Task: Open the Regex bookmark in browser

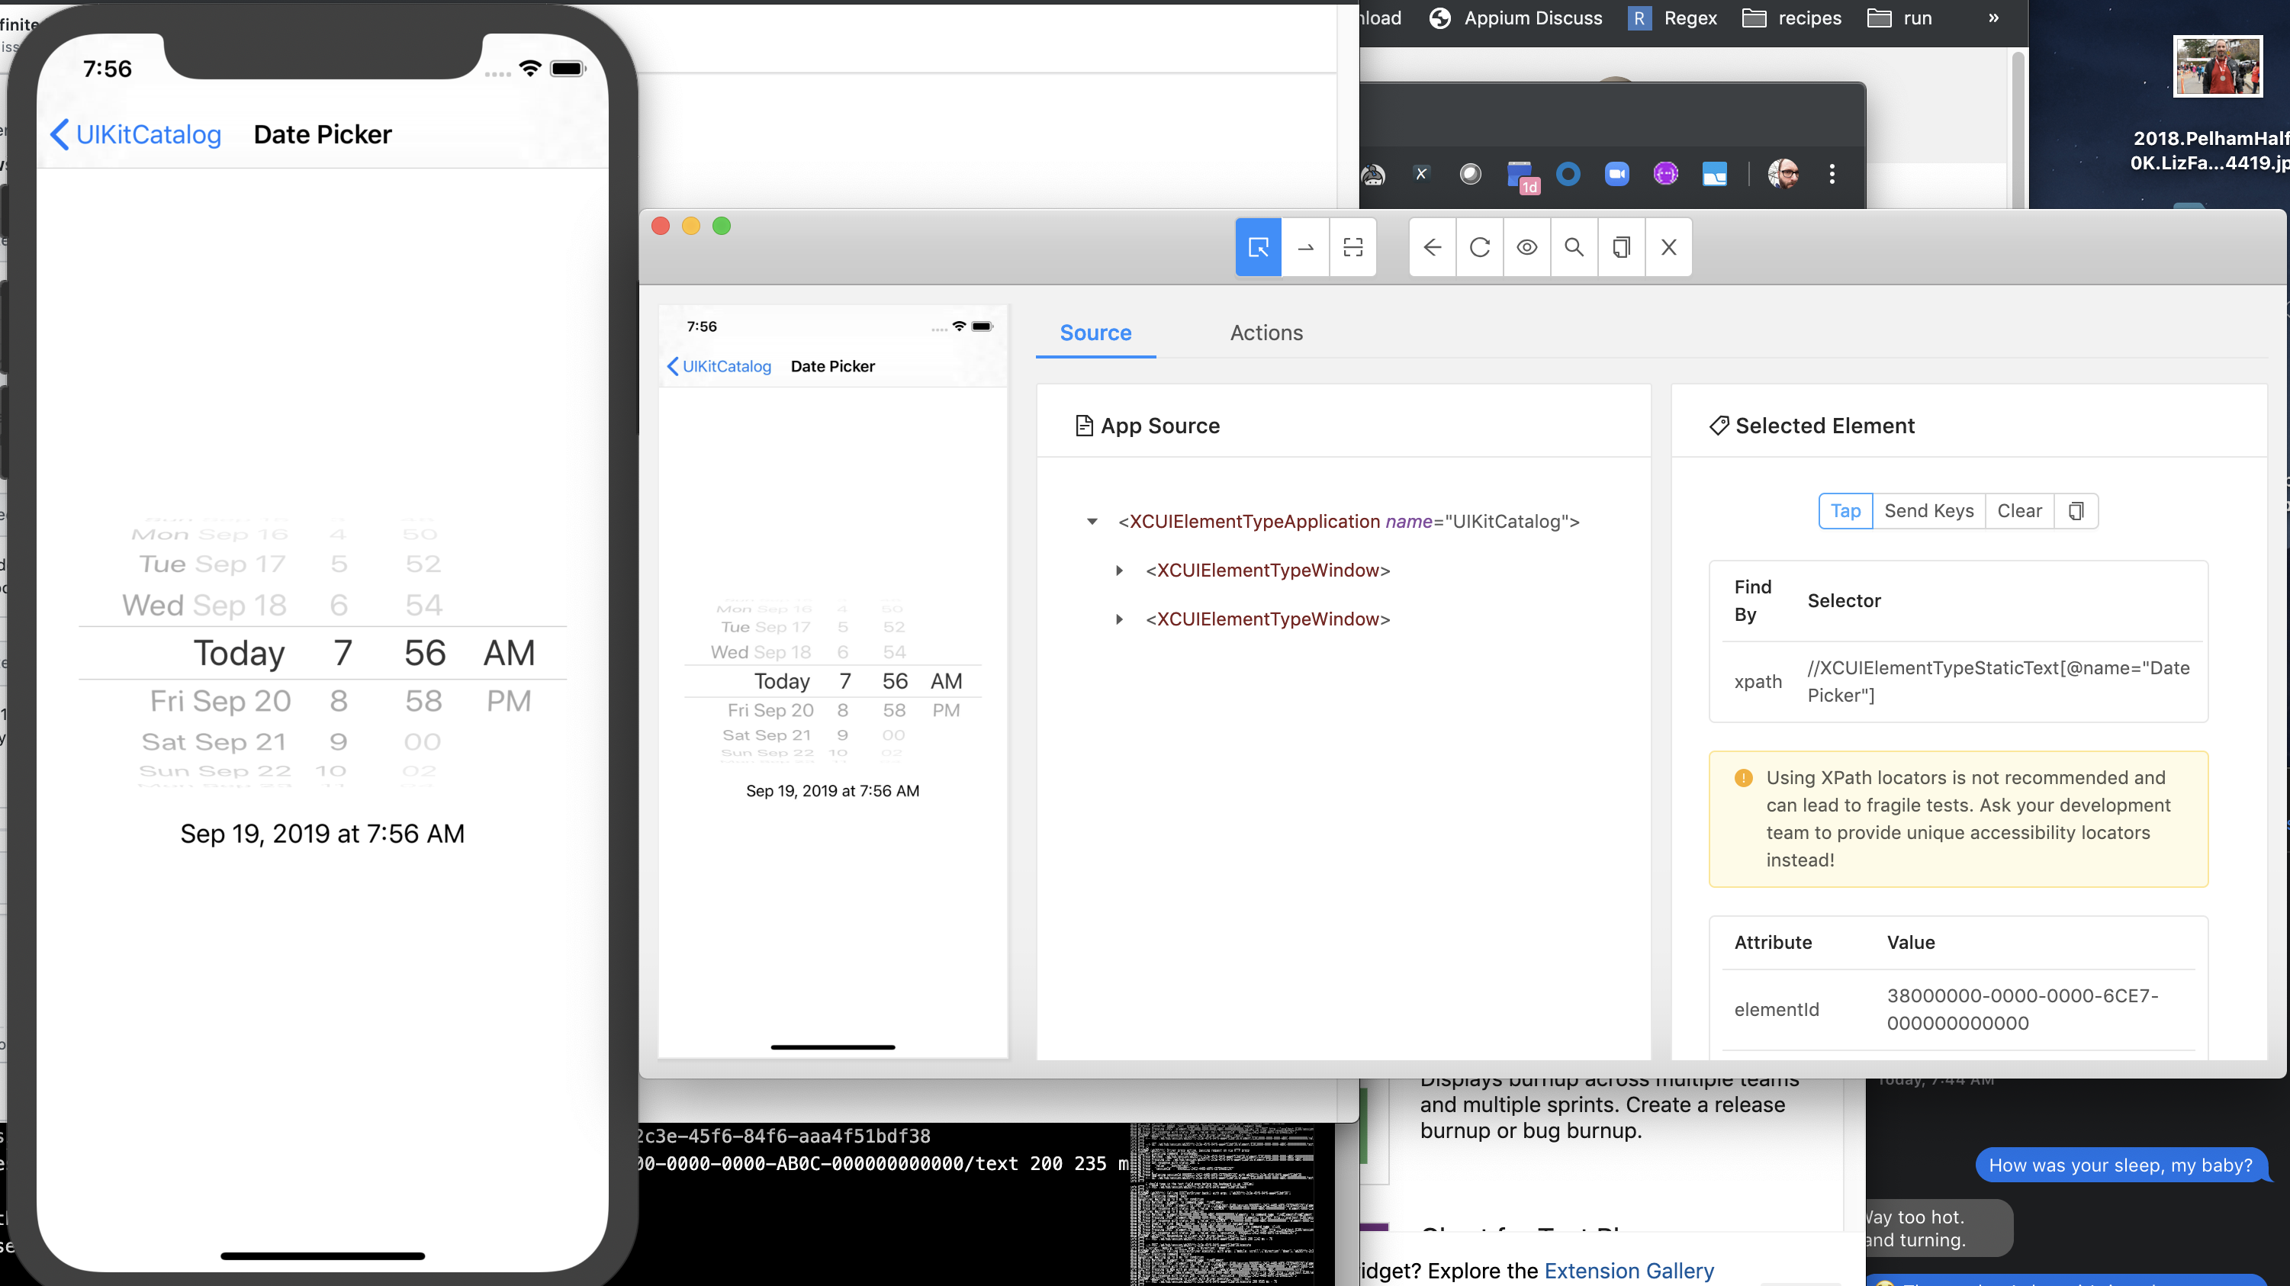Action: click(x=1672, y=18)
